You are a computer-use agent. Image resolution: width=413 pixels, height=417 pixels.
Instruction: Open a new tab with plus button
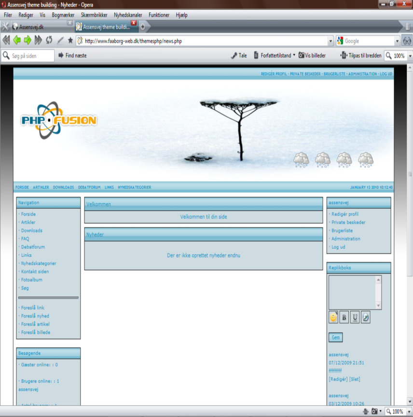point(143,27)
